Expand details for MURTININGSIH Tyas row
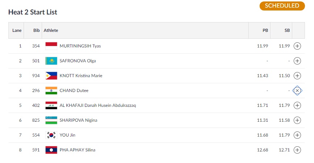This screenshot has height=163, width=314. click(x=297, y=46)
